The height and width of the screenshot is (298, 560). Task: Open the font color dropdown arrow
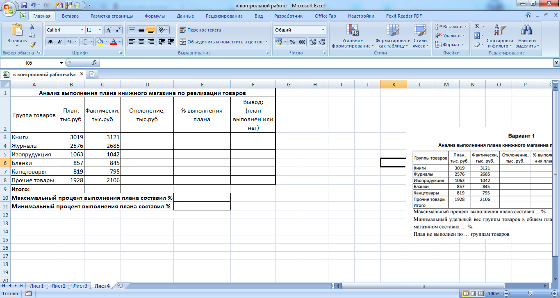pyautogui.click(x=121, y=42)
